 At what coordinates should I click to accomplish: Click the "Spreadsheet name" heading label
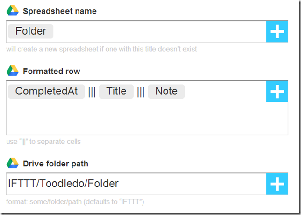(x=60, y=11)
